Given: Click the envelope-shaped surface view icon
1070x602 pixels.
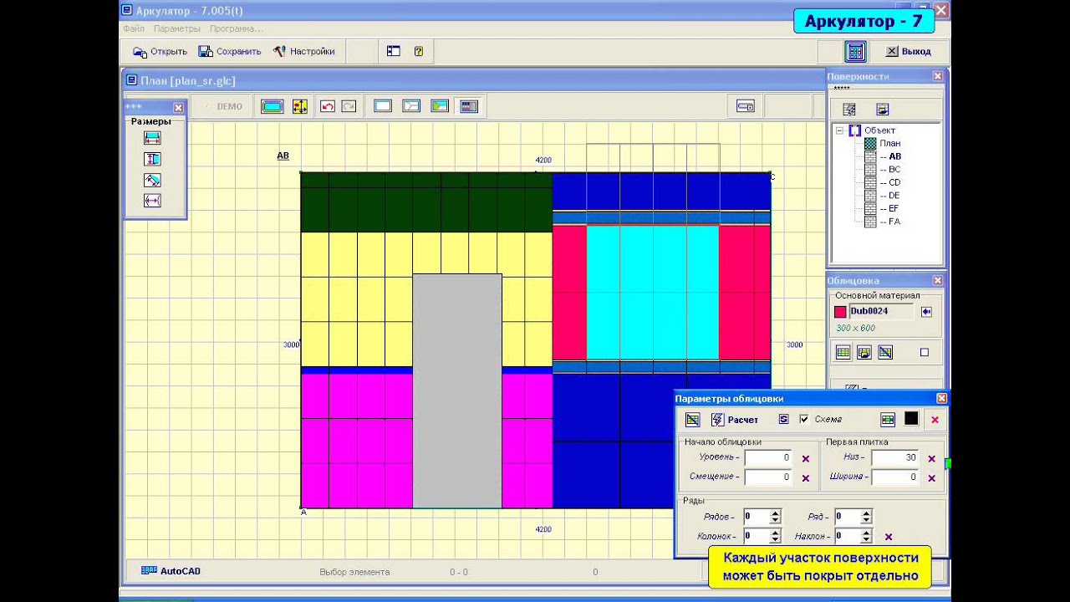Looking at the screenshot, I should click(x=411, y=106).
